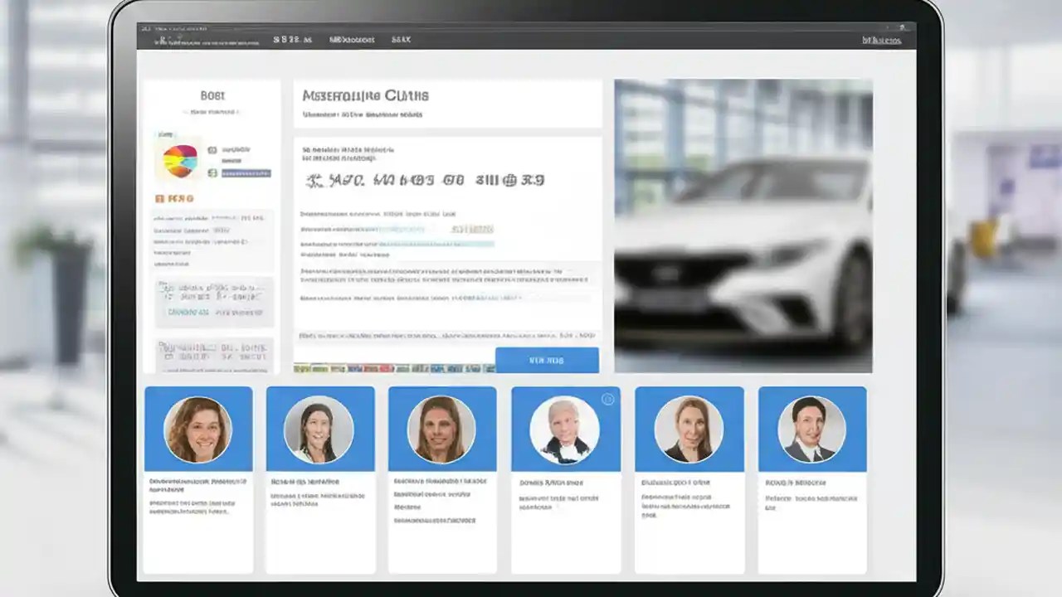Open the white car photo preview
The image size is (1062, 597).
pyautogui.click(x=743, y=224)
